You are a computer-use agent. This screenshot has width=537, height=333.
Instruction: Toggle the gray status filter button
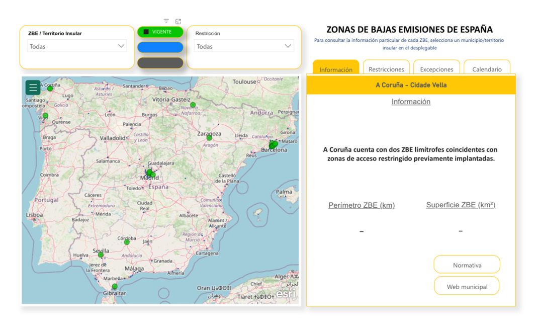point(160,63)
